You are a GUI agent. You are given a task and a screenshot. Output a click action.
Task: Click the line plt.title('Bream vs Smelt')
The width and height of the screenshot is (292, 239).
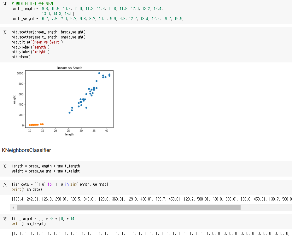coord(37,42)
